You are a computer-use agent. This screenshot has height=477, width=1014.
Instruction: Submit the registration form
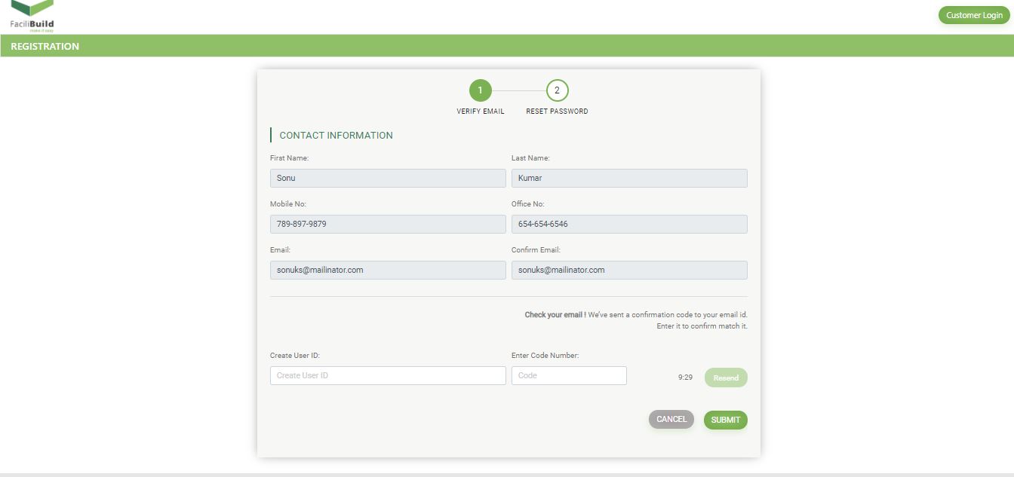[x=725, y=420]
